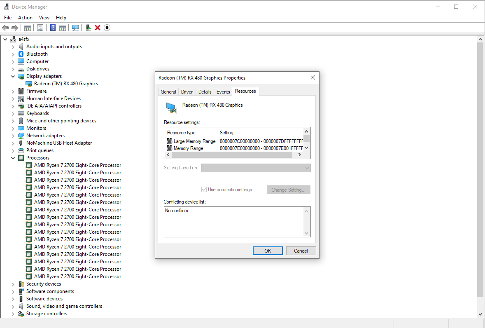Click the Storage controllers icon

coord(21,314)
